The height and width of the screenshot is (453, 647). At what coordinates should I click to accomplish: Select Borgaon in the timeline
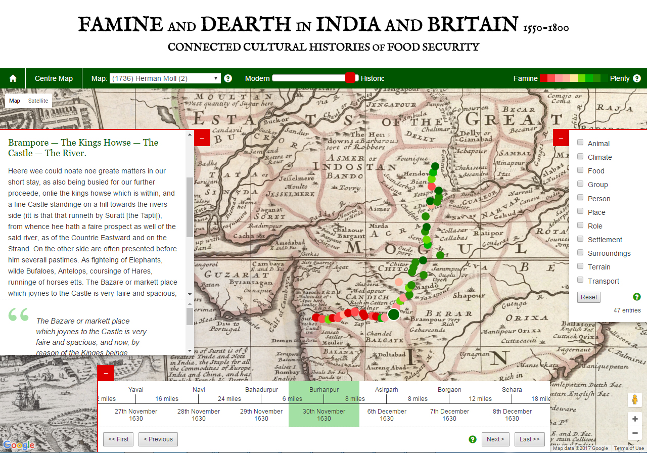pyautogui.click(x=449, y=390)
